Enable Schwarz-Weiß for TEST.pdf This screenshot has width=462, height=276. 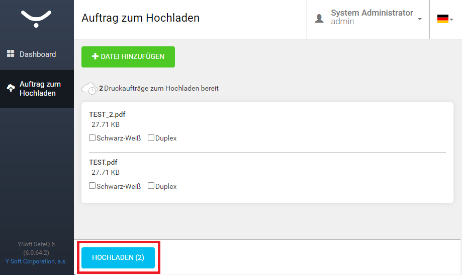coord(92,186)
